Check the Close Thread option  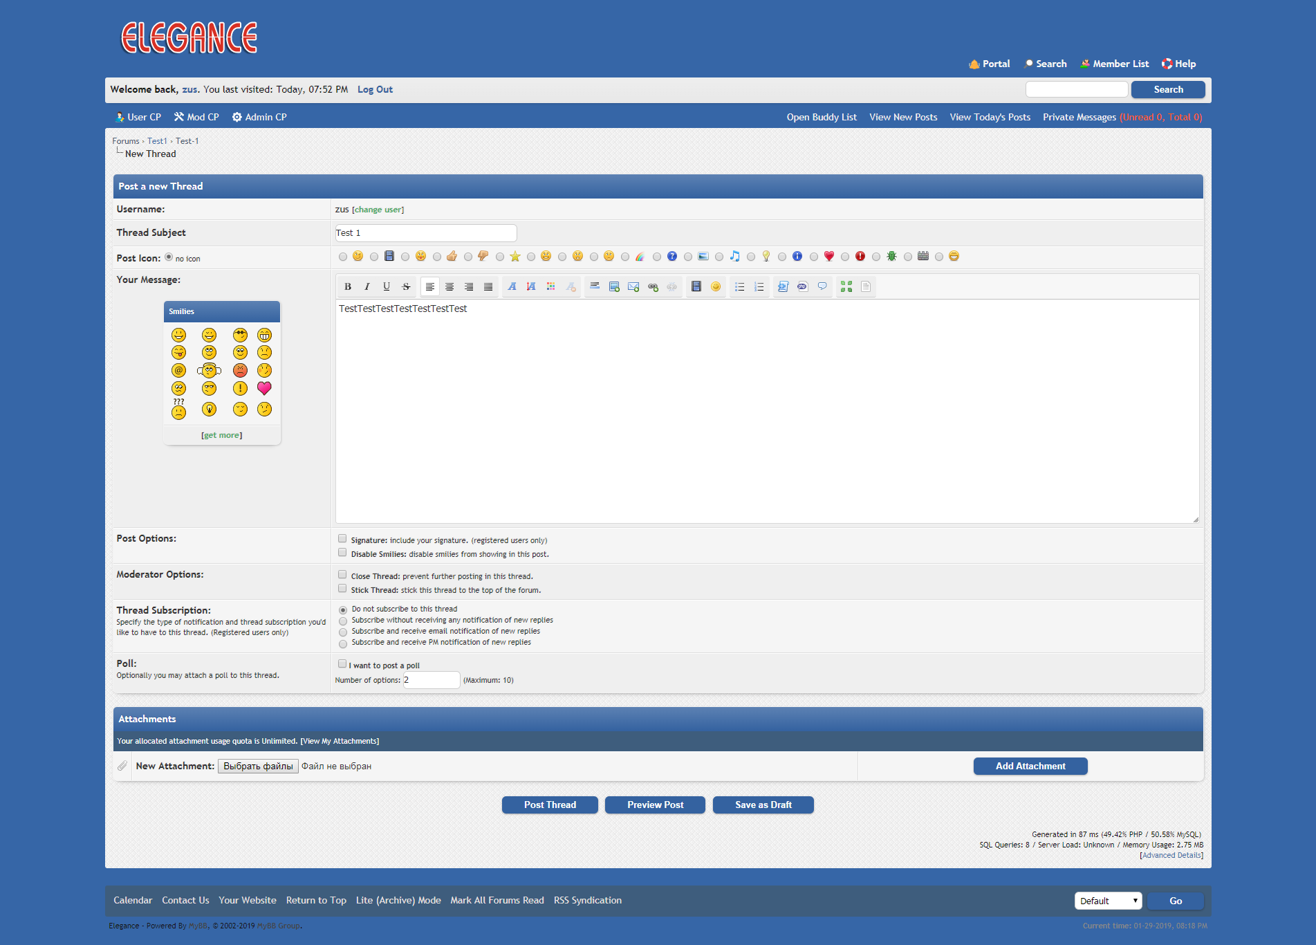click(342, 575)
